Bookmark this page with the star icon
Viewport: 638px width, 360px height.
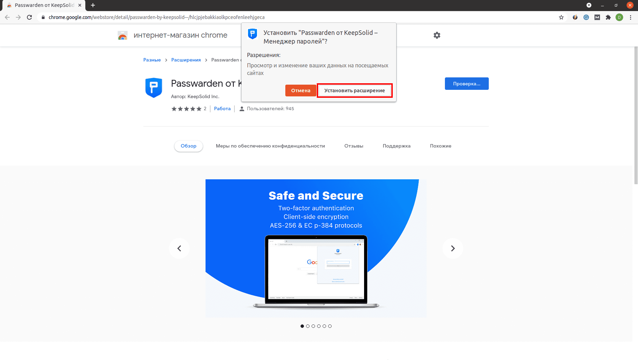tap(561, 17)
